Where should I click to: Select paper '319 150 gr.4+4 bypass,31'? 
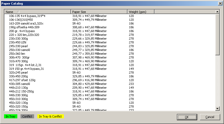click(x=27, y=69)
